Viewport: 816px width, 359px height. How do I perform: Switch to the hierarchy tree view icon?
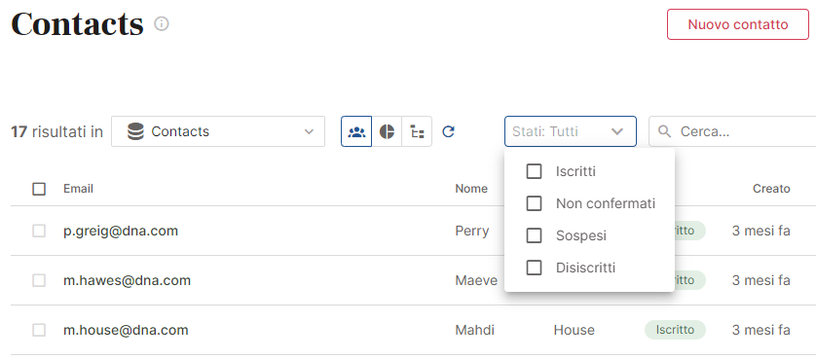tap(417, 131)
